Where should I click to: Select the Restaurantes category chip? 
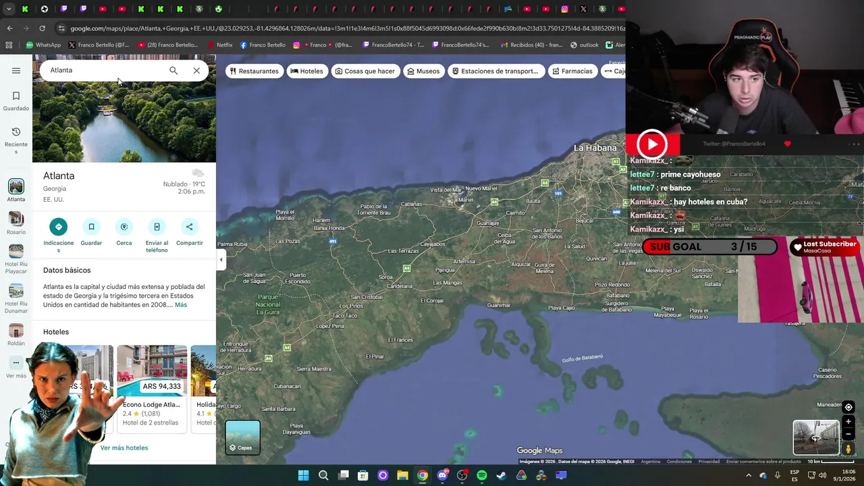tap(254, 71)
